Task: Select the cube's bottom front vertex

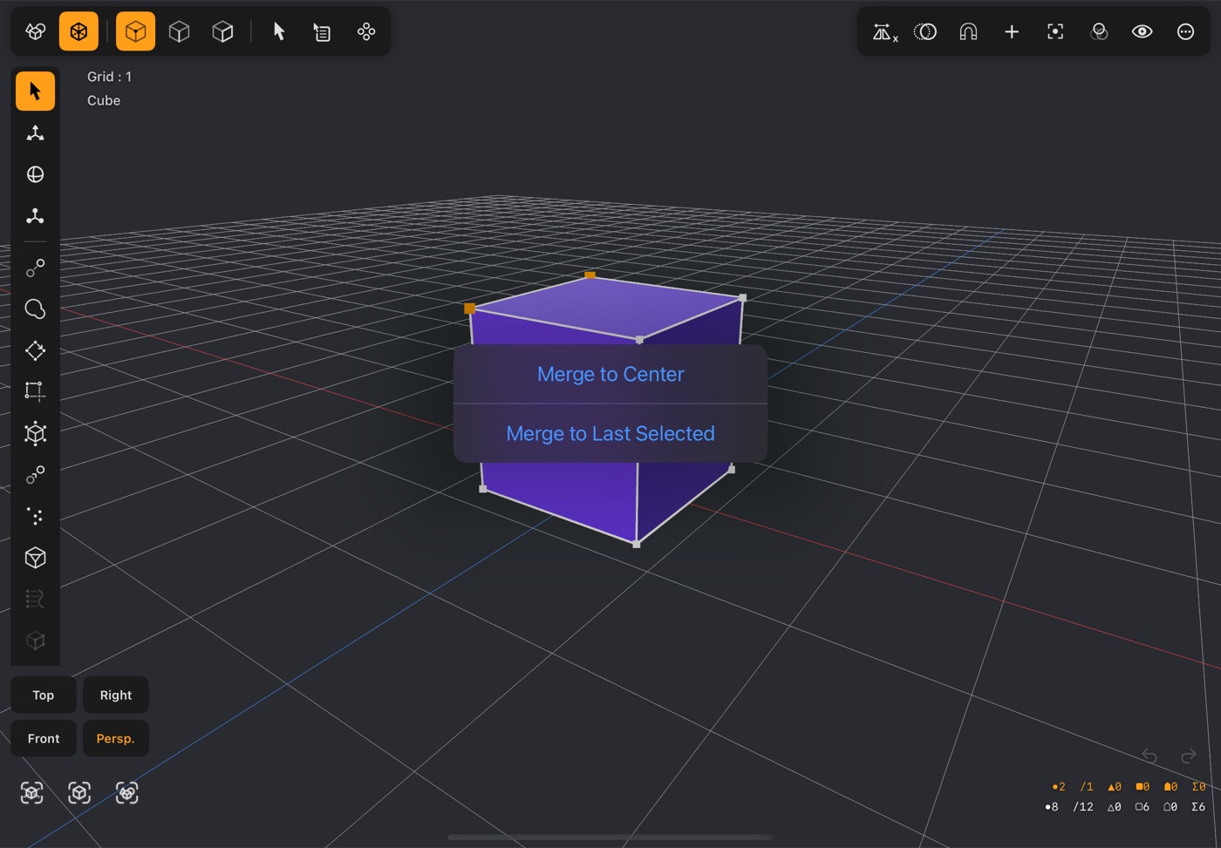Action: click(x=637, y=544)
